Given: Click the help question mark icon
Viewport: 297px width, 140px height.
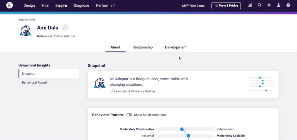Looking at the screenshot, I should pyautogui.click(x=288, y=5).
